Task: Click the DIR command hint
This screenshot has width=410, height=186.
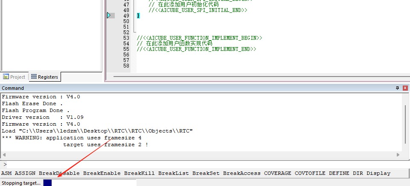Action: tap(358, 173)
